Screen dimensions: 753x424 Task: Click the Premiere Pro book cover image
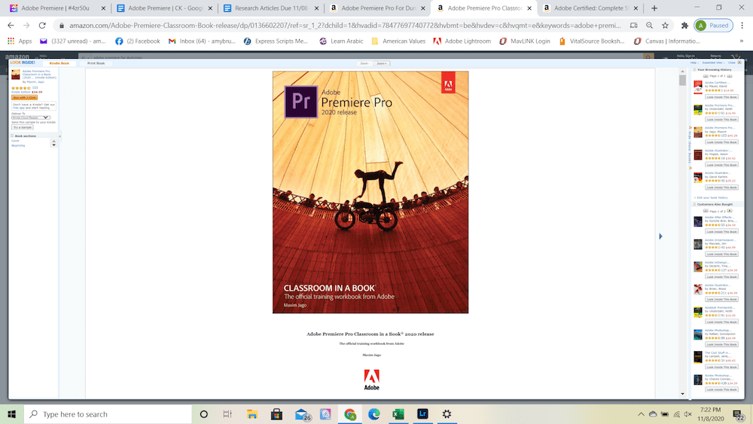coord(370,192)
